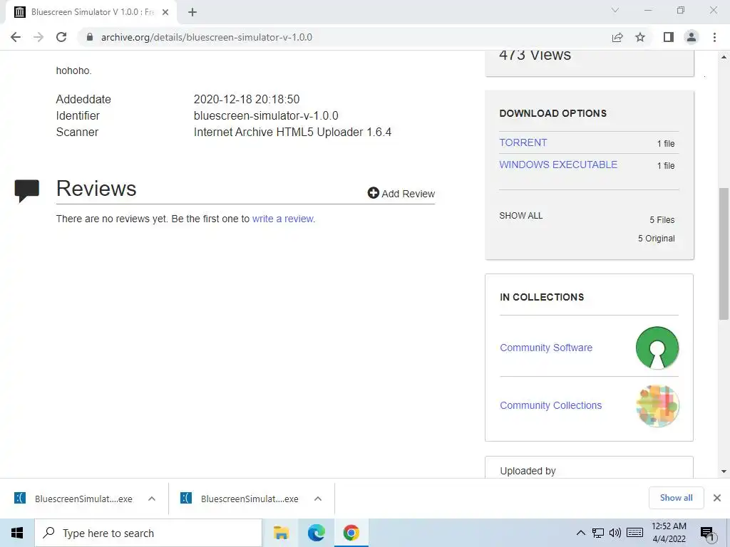This screenshot has height=547, width=730.
Task: Click the Chrome taskbar icon
Action: tap(351, 533)
